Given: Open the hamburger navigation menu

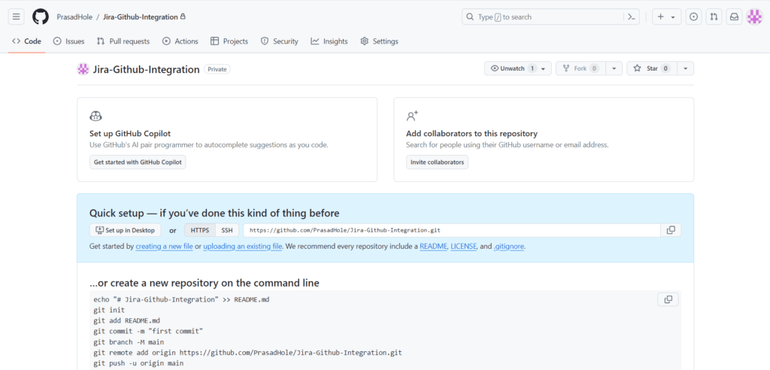Looking at the screenshot, I should (x=17, y=17).
